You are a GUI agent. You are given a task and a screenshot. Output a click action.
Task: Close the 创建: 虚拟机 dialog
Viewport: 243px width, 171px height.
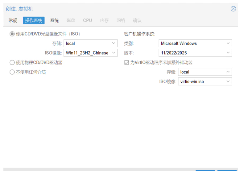pos(233,9)
